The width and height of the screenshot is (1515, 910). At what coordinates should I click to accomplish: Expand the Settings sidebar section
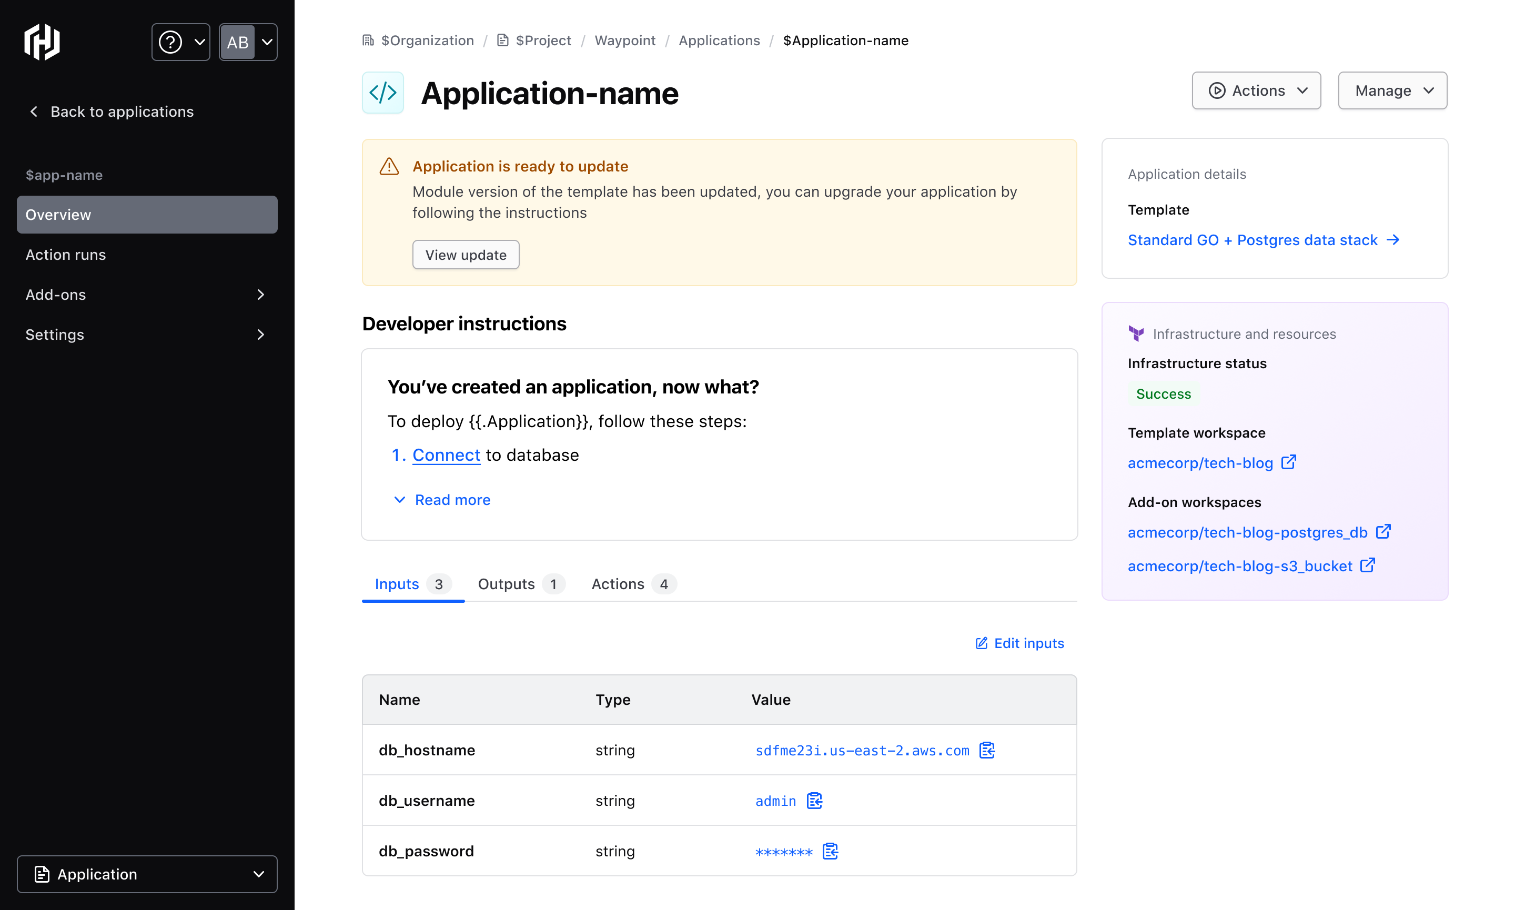click(x=147, y=334)
